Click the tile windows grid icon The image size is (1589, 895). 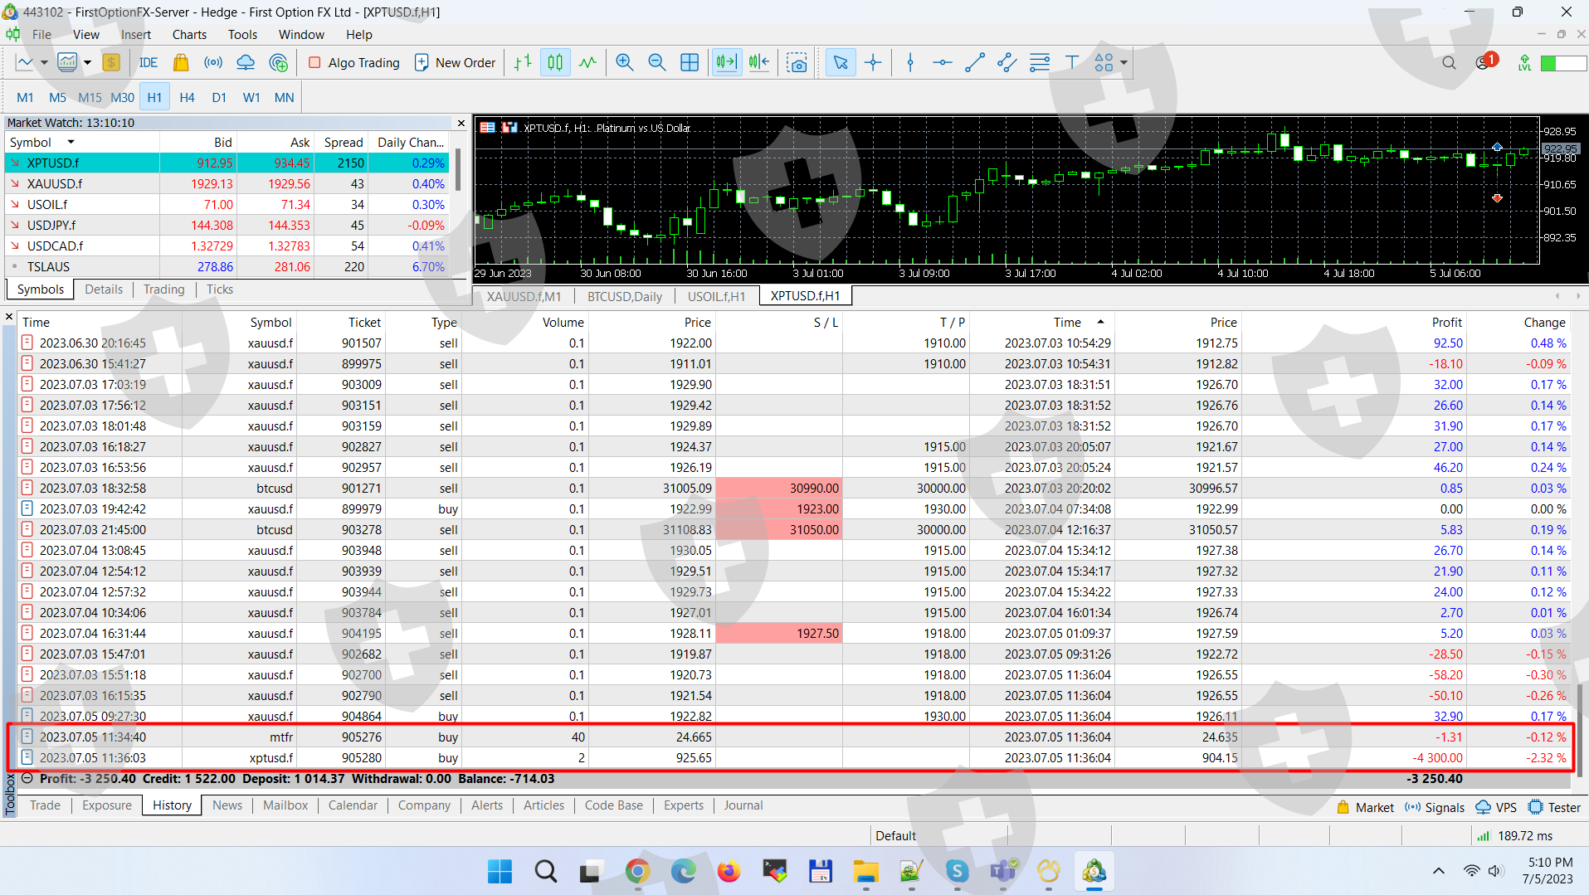(x=689, y=63)
